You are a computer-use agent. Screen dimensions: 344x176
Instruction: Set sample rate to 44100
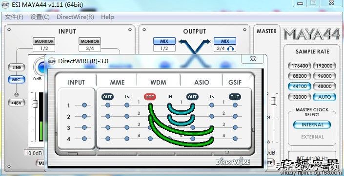[300, 86]
